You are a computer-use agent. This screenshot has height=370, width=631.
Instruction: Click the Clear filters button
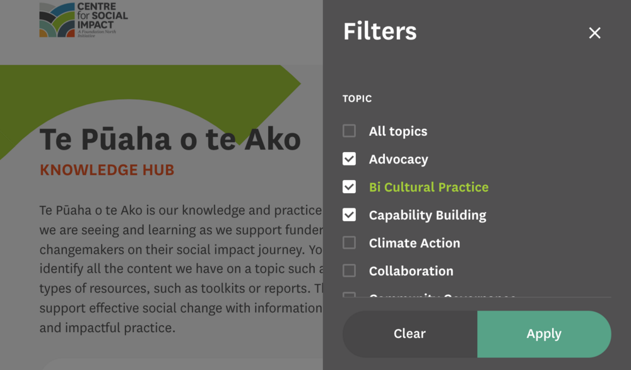pyautogui.click(x=410, y=333)
